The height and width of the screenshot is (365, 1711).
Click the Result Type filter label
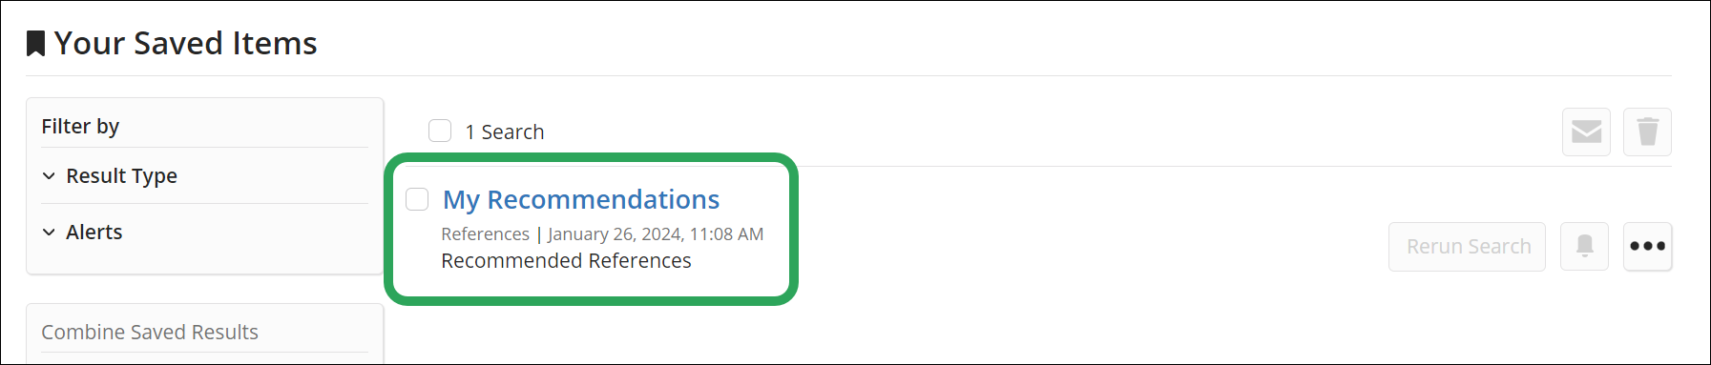(x=121, y=176)
